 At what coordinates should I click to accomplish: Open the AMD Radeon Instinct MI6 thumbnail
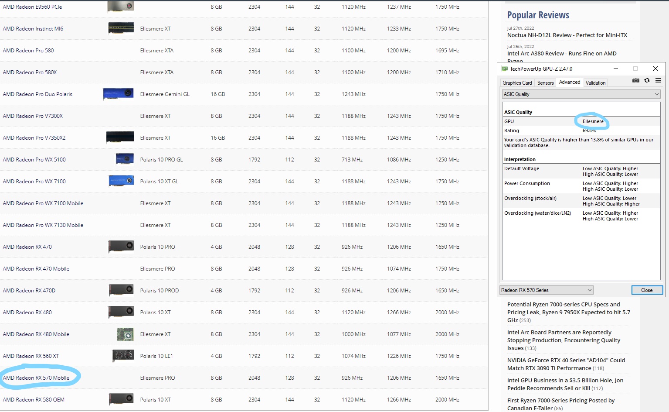[121, 28]
